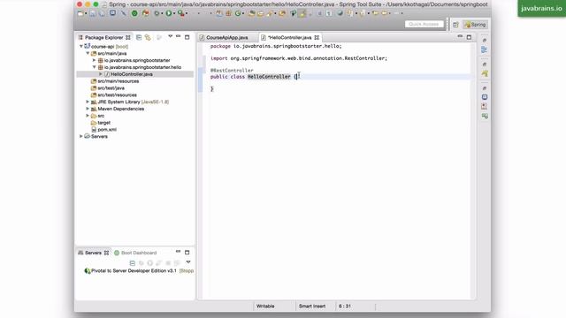Click the New file toolbar icon

pos(80,13)
